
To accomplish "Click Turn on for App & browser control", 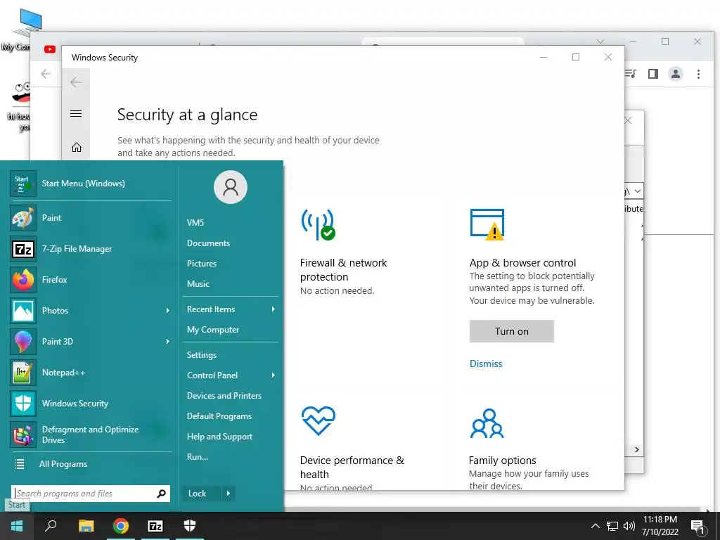I will [x=512, y=332].
